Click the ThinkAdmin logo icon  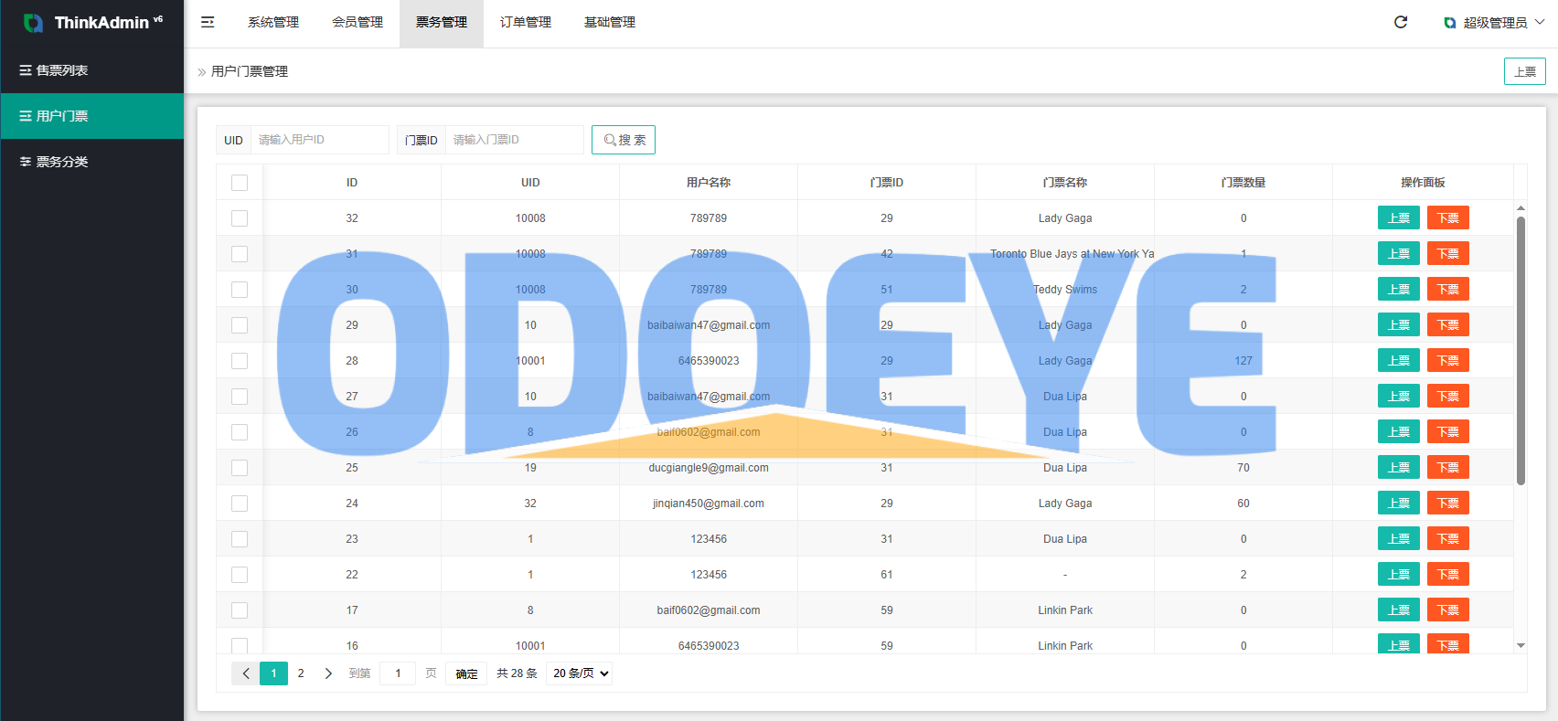coord(34,23)
